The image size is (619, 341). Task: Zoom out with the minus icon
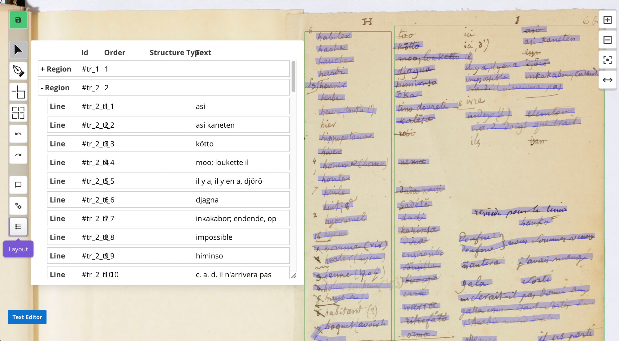point(607,40)
